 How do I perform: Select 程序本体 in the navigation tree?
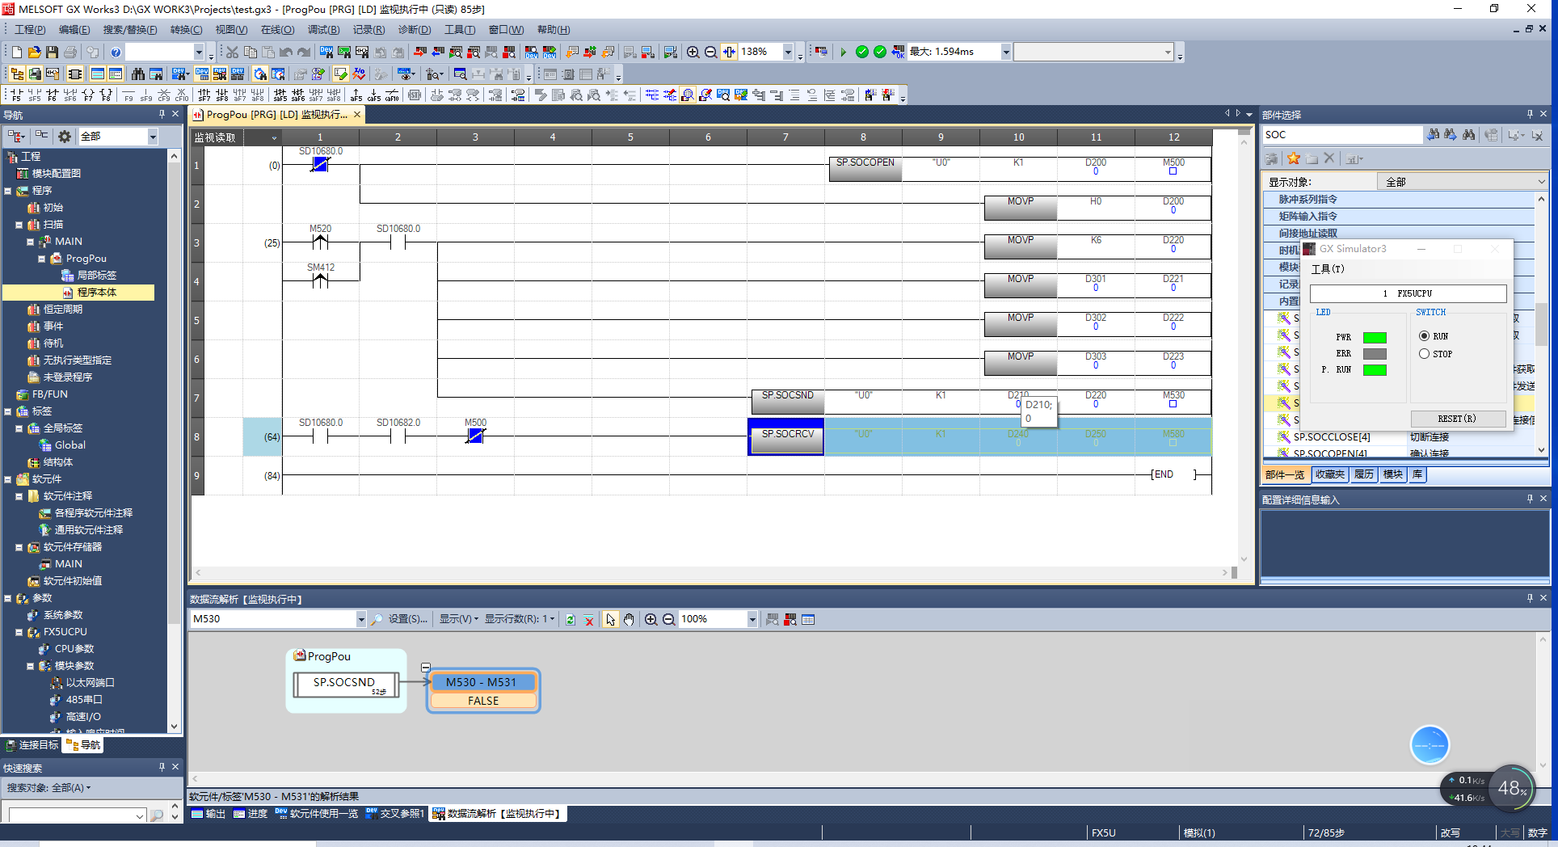[x=96, y=293]
